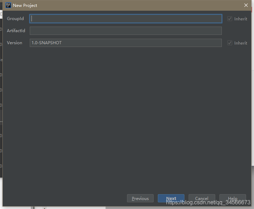Viewport: 254px width, 209px height.
Task: Proceed with the Next button
Action: tap(171, 199)
